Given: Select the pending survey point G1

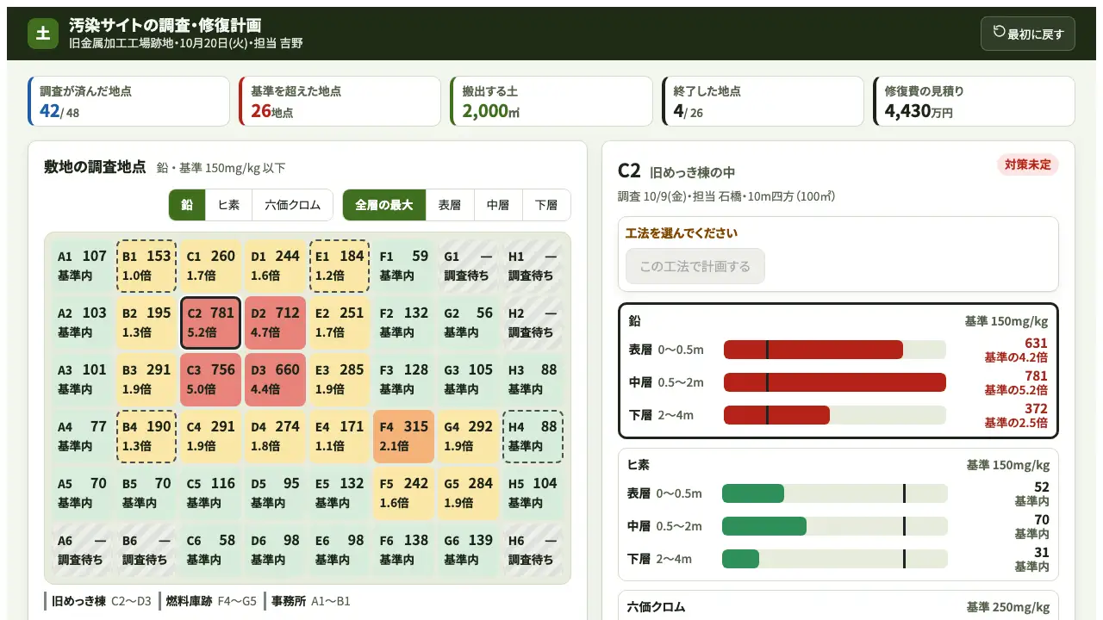Looking at the screenshot, I should pos(468,265).
